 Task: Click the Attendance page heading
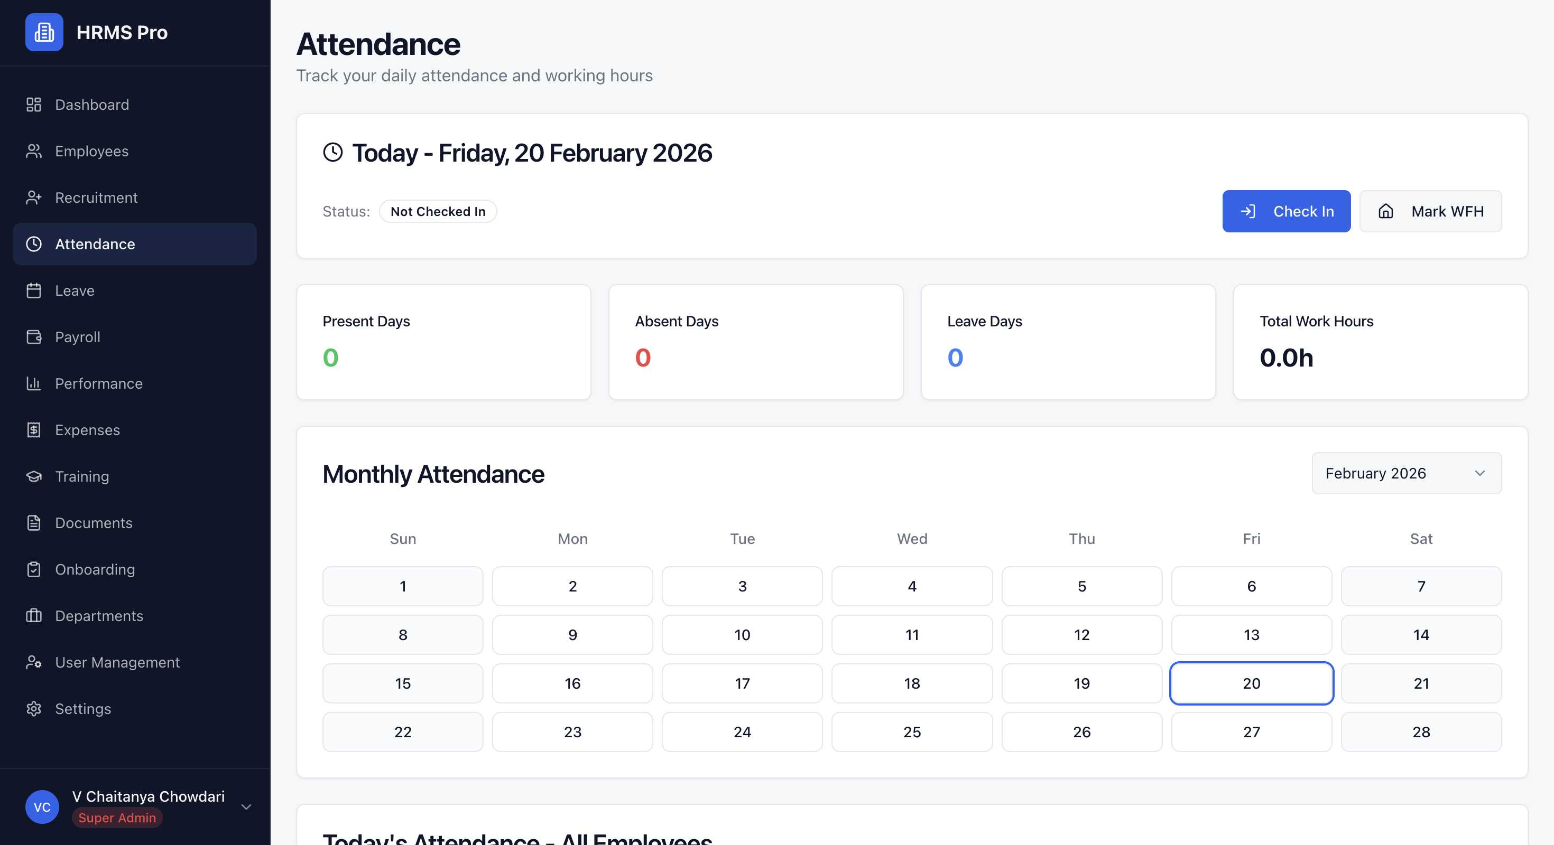coord(378,44)
